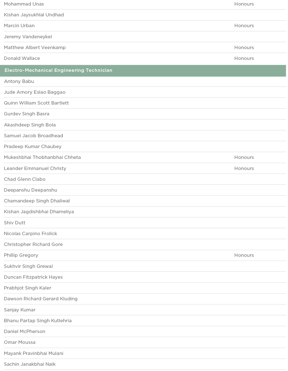This screenshot has height=371, width=288.
Task: Select the Chad Glenn Clabo entry
Action: [25, 179]
